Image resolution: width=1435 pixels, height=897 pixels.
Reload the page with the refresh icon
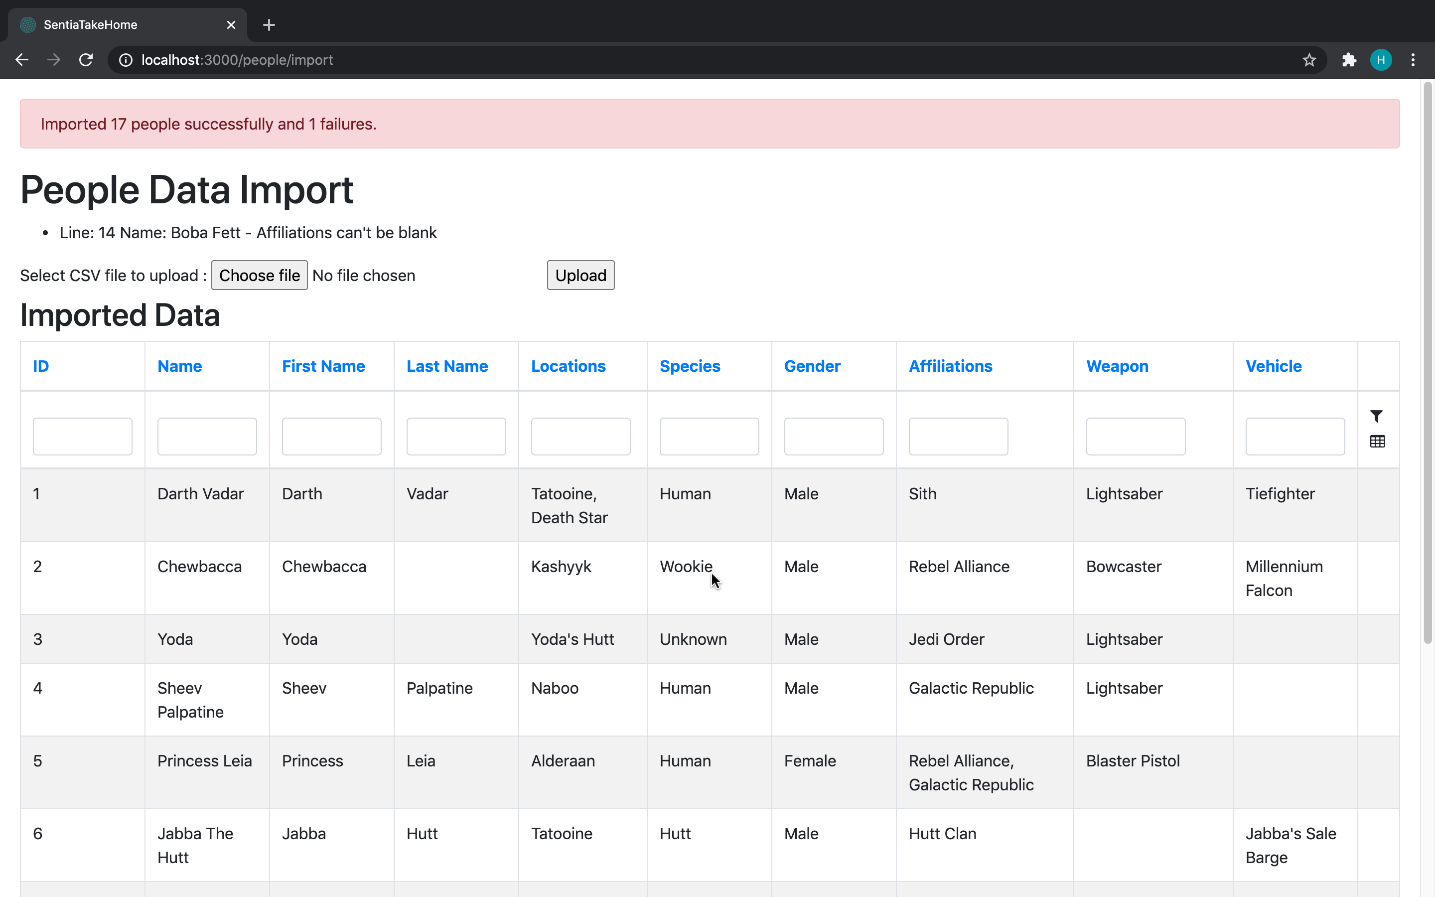[86, 60]
